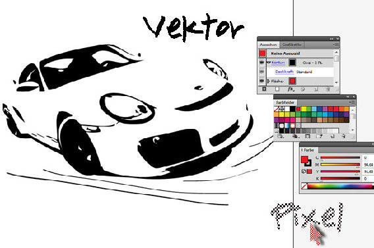Click add new stroke icon in Aussehen footer
The height and width of the screenshot is (248, 374).
point(264,89)
